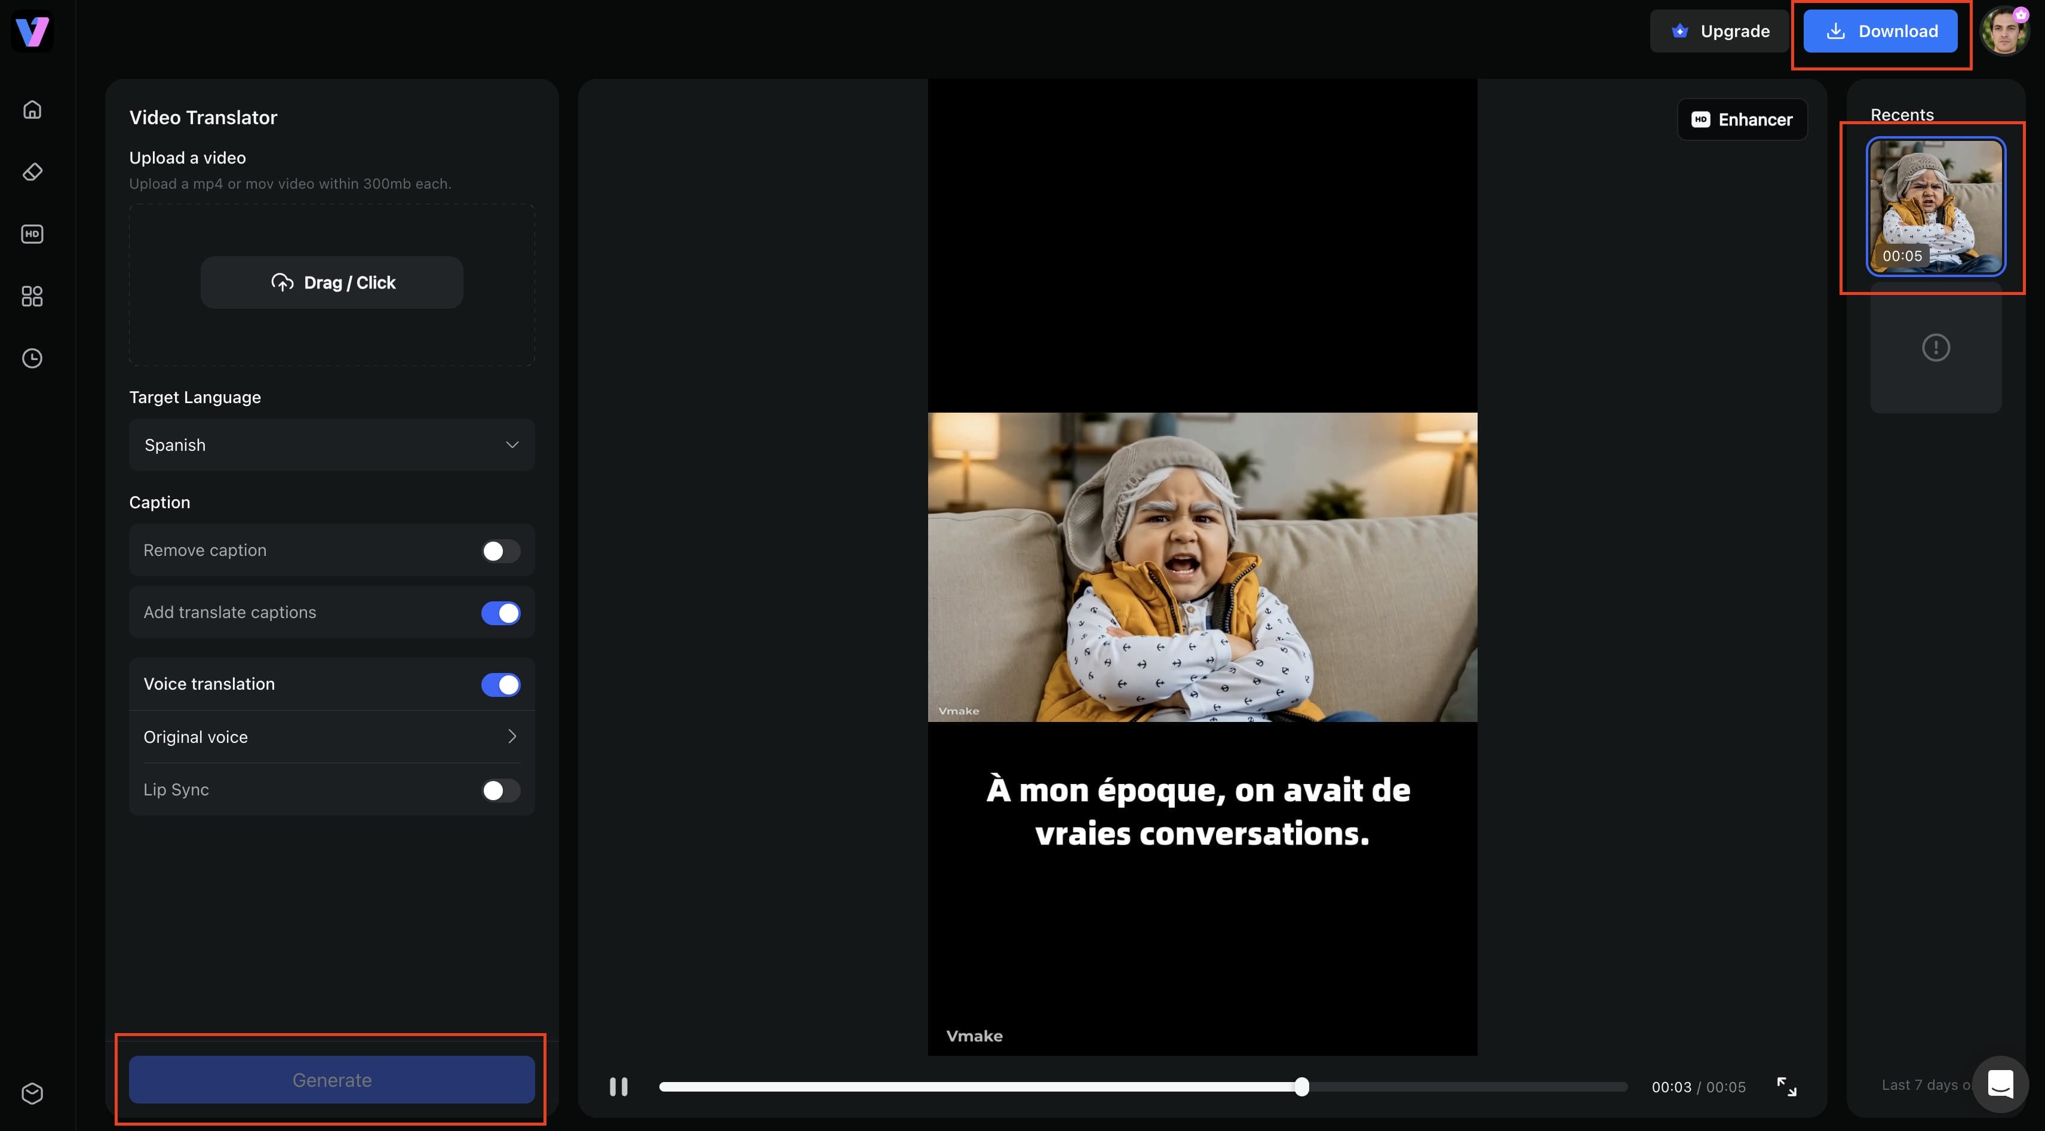The width and height of the screenshot is (2045, 1131).
Task: Click the video progress slider handle
Action: pos(1301,1087)
